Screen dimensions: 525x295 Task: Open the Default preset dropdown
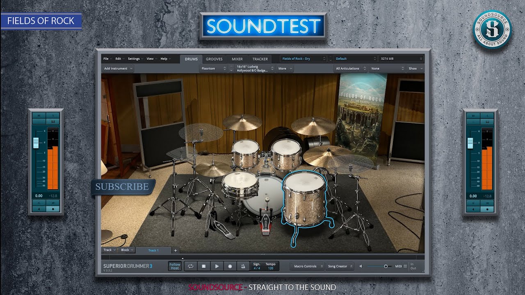click(355, 59)
